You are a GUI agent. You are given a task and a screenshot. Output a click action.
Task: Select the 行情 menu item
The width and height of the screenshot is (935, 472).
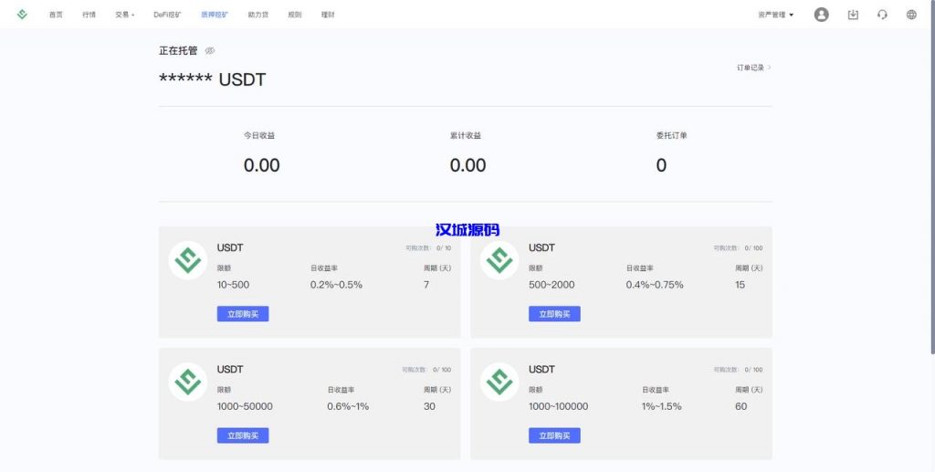(89, 15)
